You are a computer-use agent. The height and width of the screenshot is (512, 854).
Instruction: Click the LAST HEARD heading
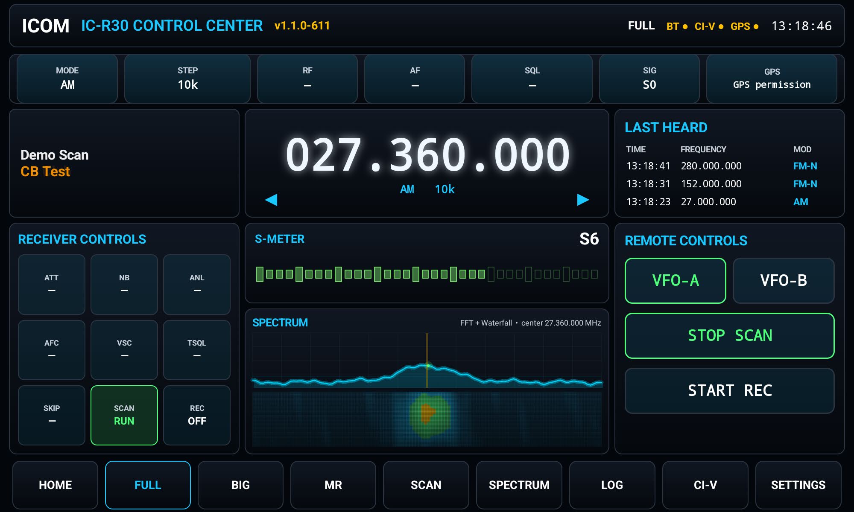point(666,128)
